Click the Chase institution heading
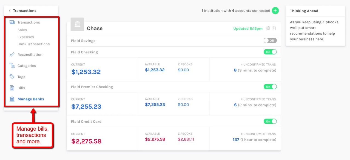Screen dimensions: 350x160 [x=95, y=28]
